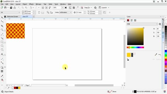
Task: Select the Interactive Fill tool
Action: coord(2,80)
